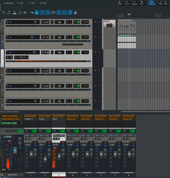Toggle item grouping chain-link icon
Viewport: 170px width, 178px height.
point(48,12)
